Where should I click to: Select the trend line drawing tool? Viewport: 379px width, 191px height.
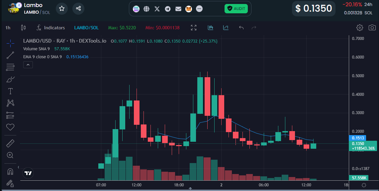10,55
